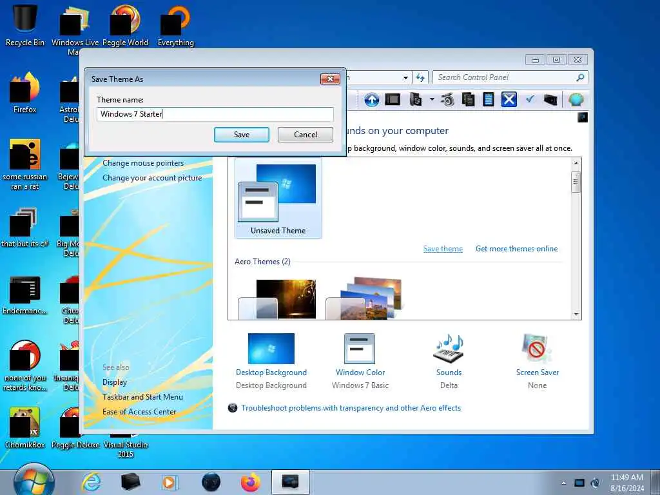
Task: Select the Endermanc... desktop icon
Action: click(25, 295)
